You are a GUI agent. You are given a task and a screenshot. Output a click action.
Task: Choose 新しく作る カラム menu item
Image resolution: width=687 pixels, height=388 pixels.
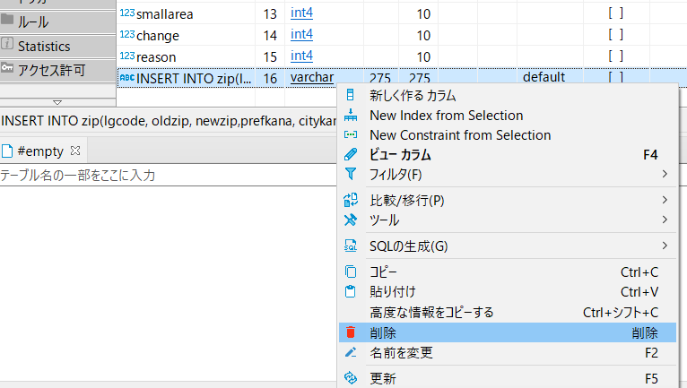tap(508, 95)
